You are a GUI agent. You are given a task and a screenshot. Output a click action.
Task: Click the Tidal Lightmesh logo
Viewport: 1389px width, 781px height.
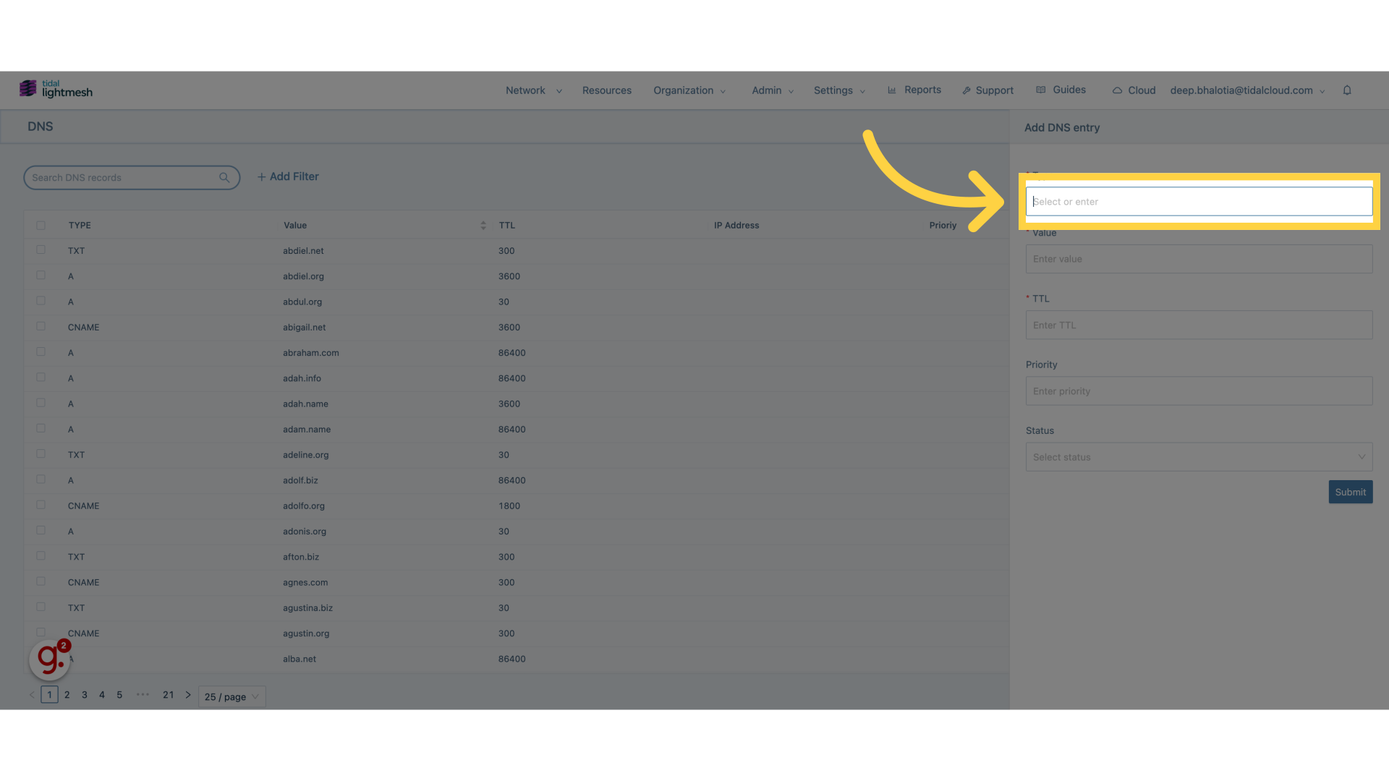(56, 89)
